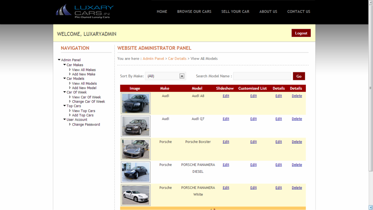This screenshot has height=210, width=373.
Task: Open the Audi A8 car thumbnail
Action: click(136, 103)
